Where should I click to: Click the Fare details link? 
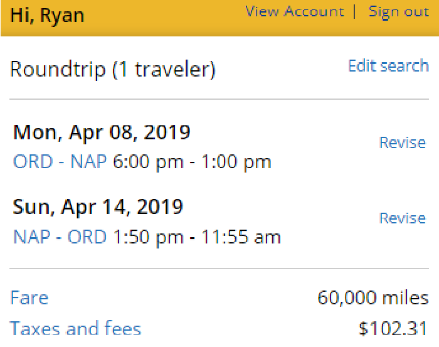[29, 297]
